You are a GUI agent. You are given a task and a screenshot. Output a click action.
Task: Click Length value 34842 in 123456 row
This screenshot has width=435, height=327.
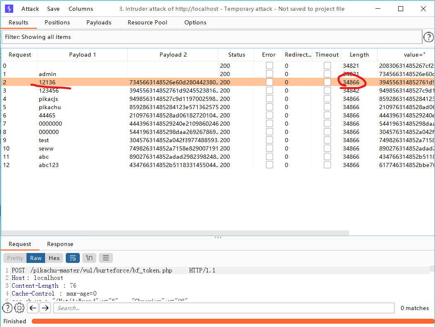click(x=351, y=91)
